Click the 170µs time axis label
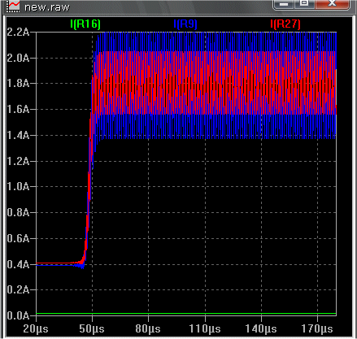The image size is (357, 339). tap(317, 329)
